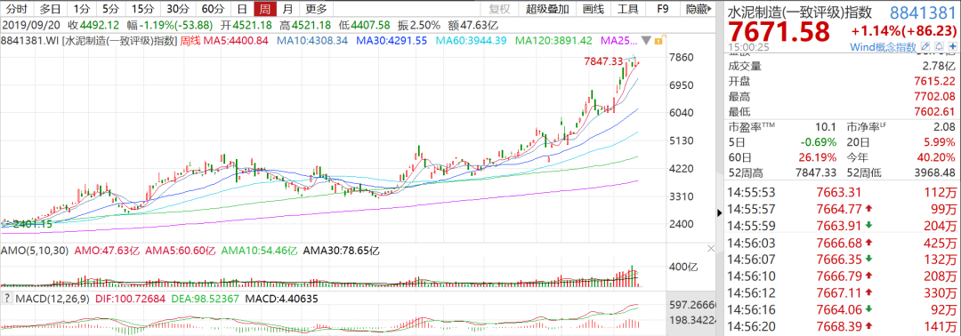
Task: Click the AMA5:60.60亿 value
Action: pyautogui.click(x=180, y=251)
